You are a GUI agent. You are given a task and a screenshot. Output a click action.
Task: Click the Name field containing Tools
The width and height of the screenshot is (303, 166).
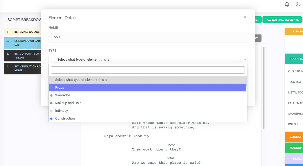point(148,37)
